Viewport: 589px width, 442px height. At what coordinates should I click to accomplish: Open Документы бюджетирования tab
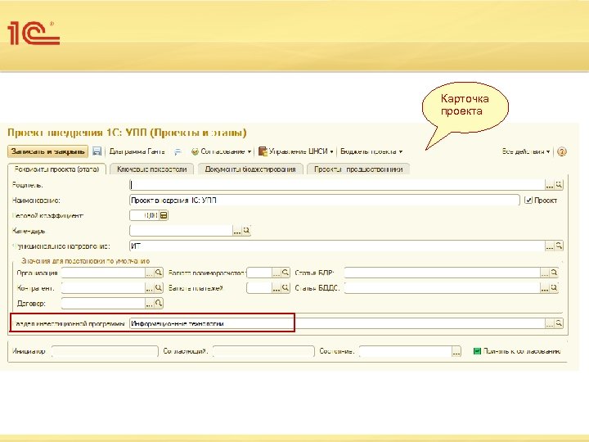pyautogui.click(x=250, y=169)
